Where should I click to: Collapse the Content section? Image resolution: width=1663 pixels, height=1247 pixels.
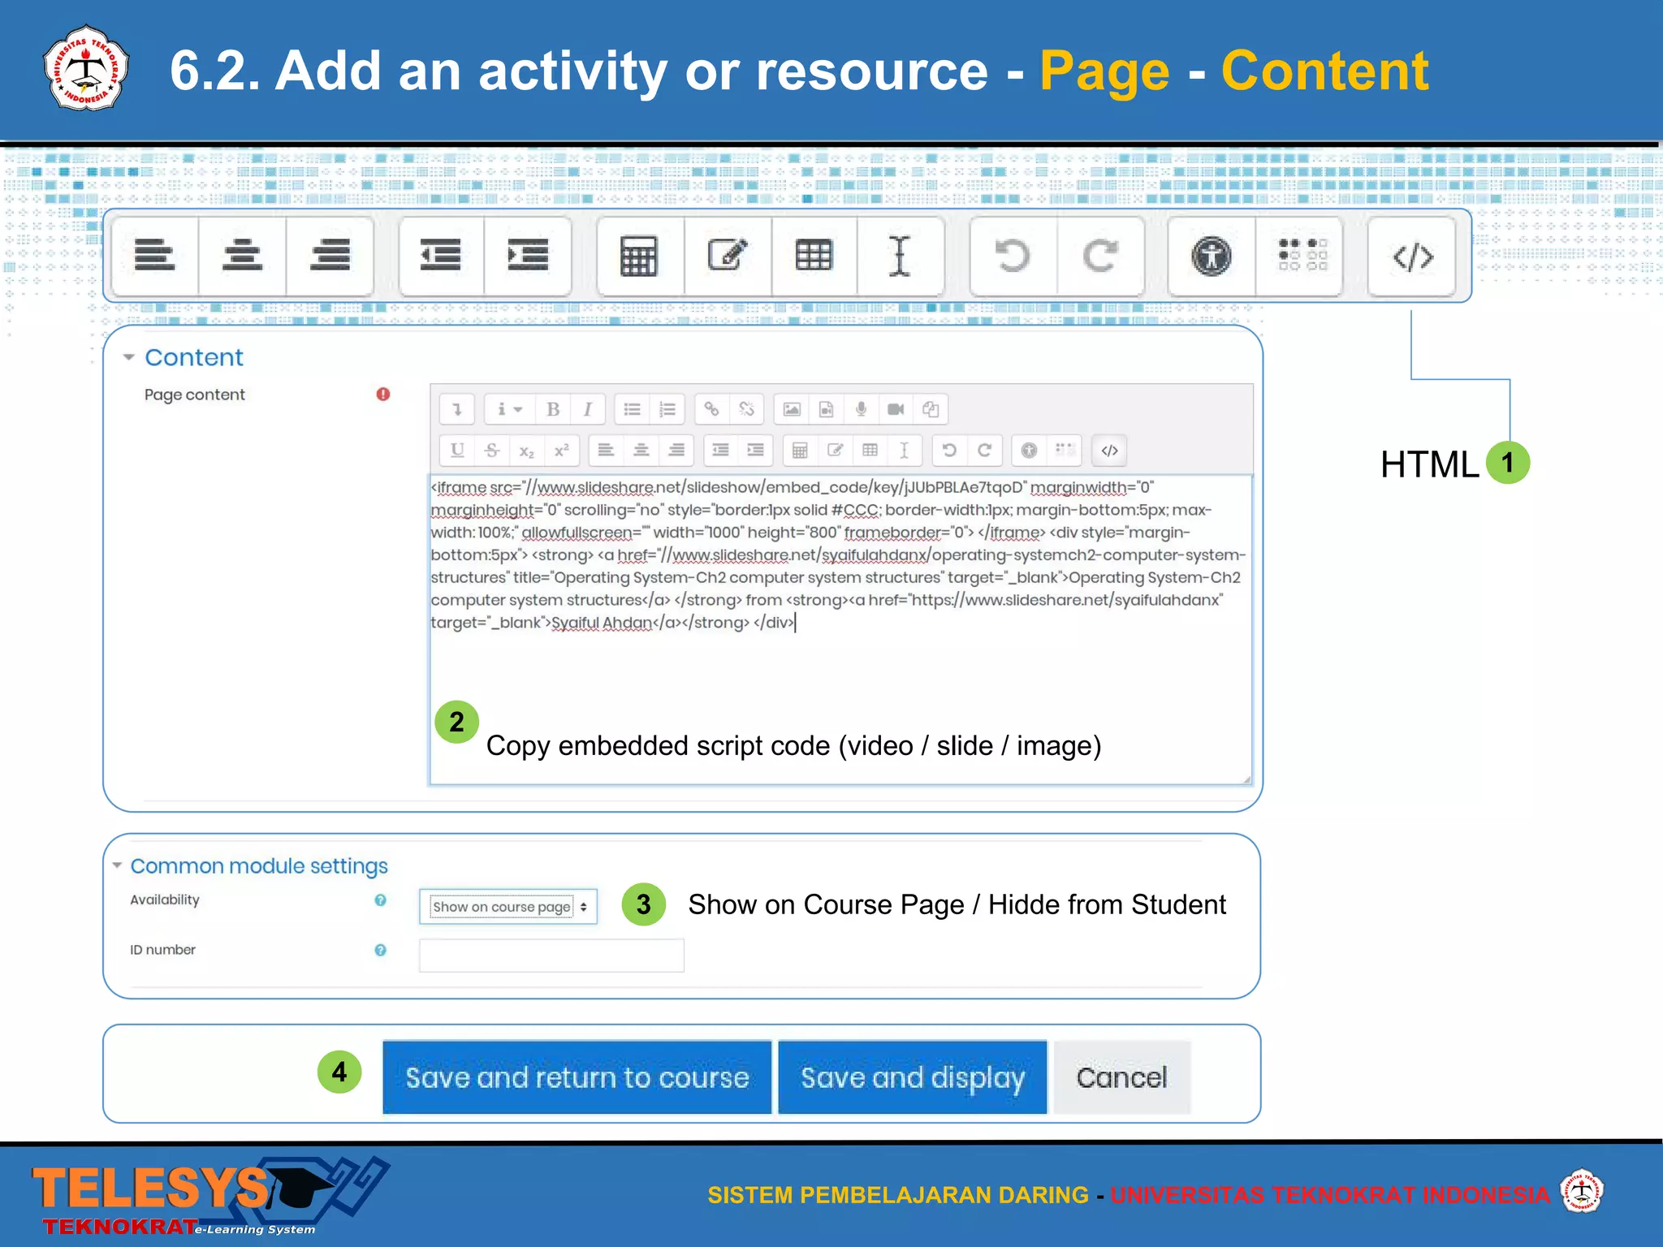128,357
